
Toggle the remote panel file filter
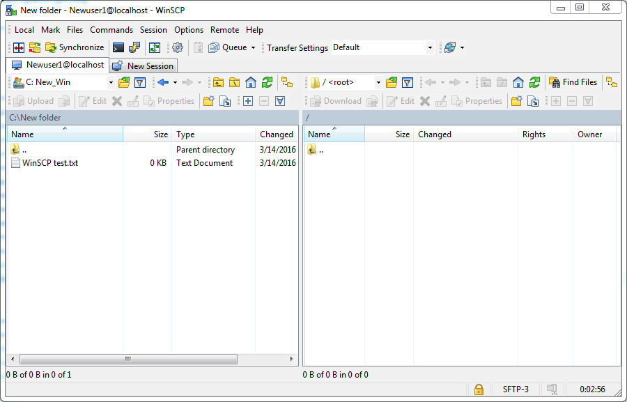(x=408, y=82)
